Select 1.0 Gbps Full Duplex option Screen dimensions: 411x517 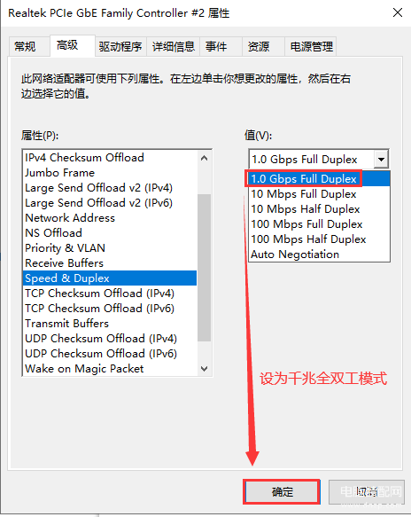coord(319,179)
